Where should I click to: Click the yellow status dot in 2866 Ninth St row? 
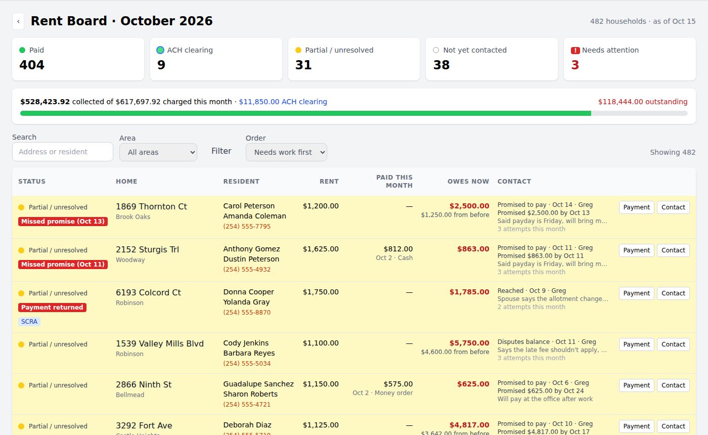click(21, 385)
